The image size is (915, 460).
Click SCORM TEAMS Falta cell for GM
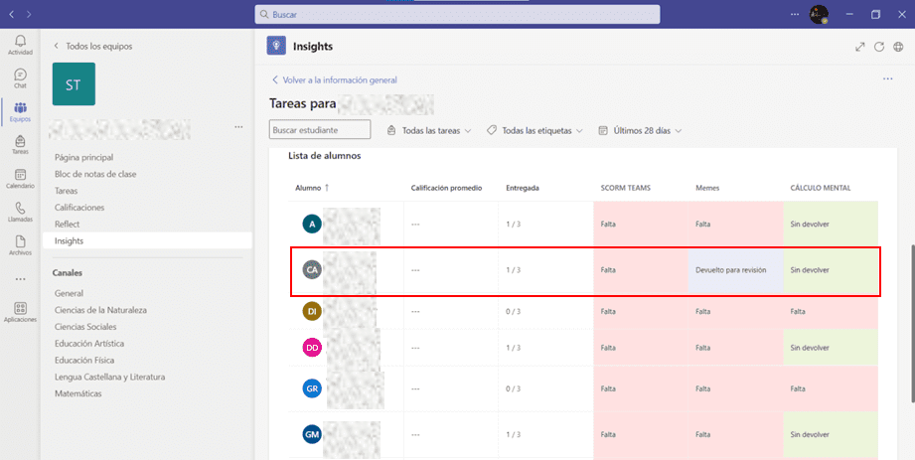641,434
